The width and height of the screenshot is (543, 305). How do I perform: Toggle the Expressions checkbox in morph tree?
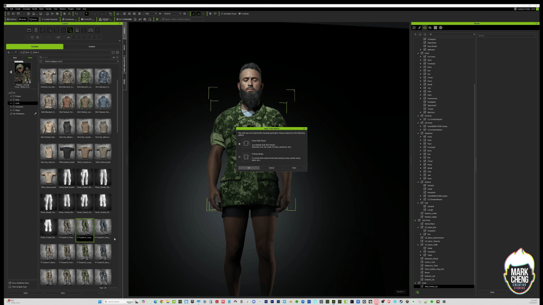[x=425, y=98]
